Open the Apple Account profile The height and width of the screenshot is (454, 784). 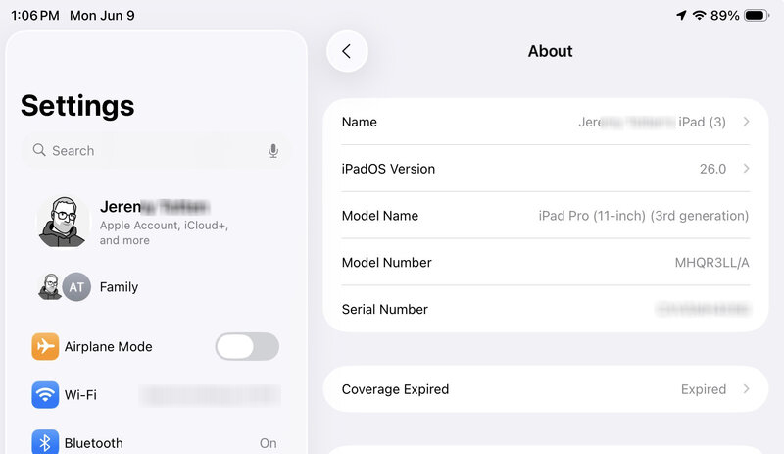pyautogui.click(x=157, y=222)
